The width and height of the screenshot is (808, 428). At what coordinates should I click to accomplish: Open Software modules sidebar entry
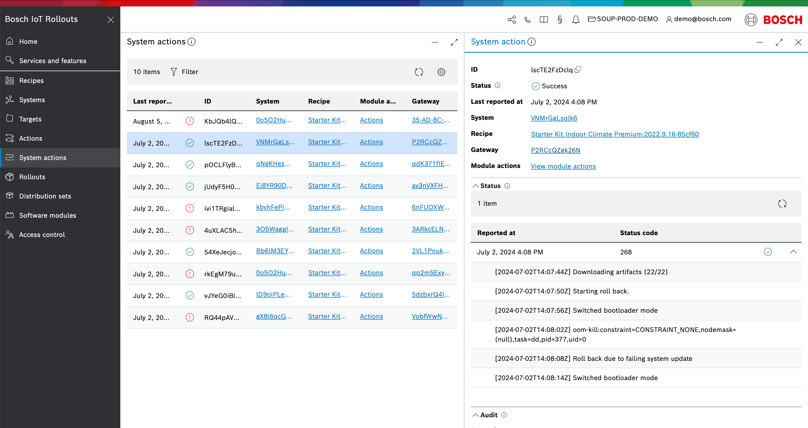click(47, 215)
